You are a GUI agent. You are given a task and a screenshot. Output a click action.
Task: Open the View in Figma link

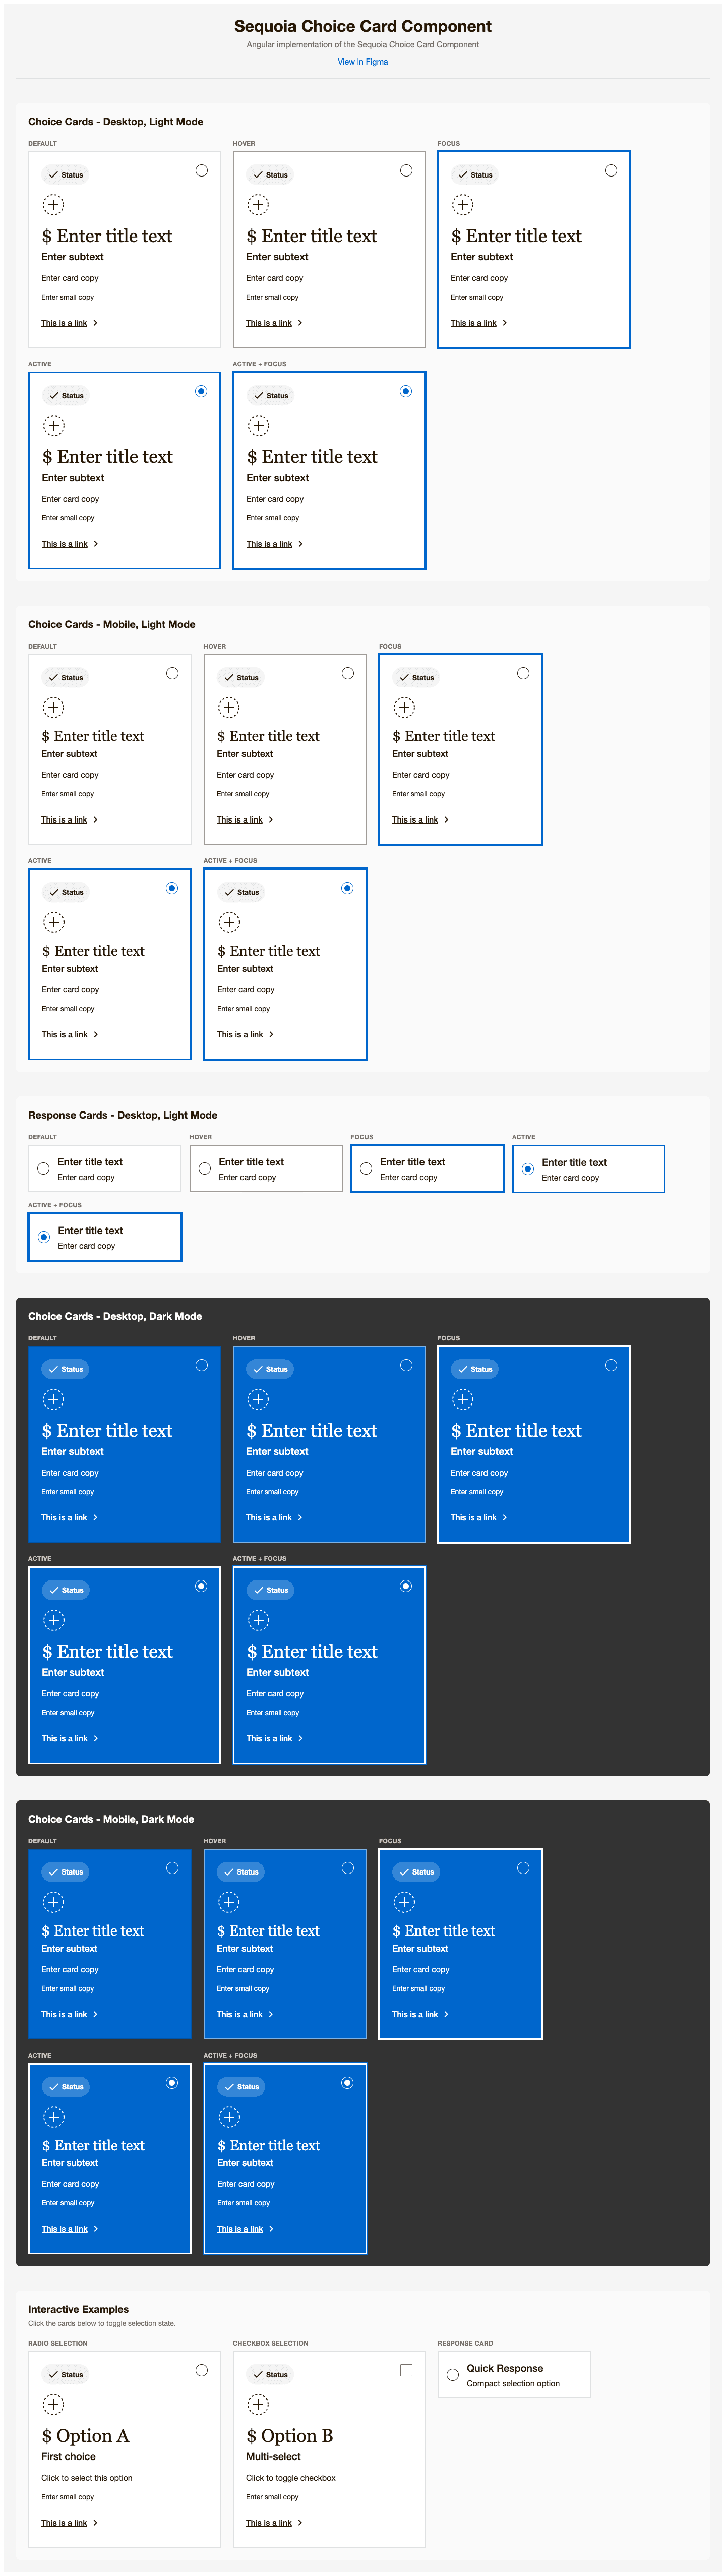[362, 62]
